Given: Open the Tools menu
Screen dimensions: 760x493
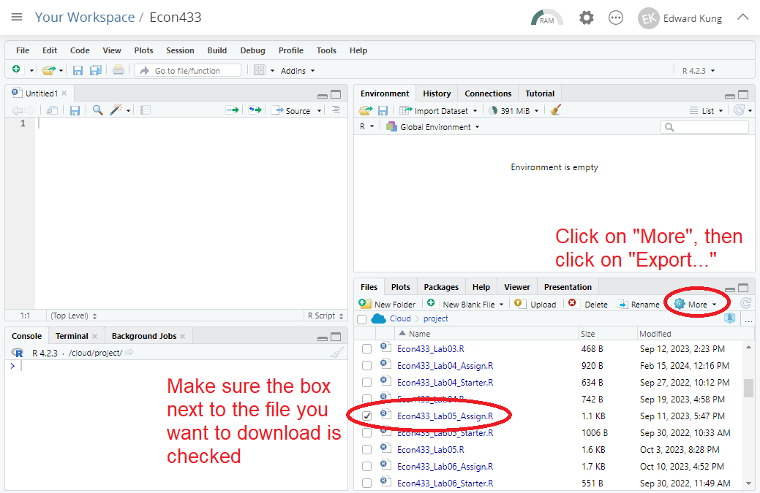Looking at the screenshot, I should click(326, 50).
